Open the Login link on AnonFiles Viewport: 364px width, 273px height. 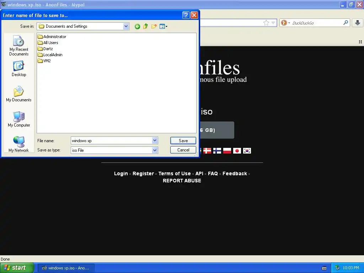coord(121,173)
